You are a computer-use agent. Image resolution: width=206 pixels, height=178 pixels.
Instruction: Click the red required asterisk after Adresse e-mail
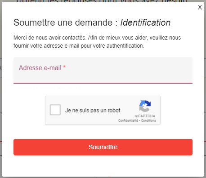coord(64,67)
